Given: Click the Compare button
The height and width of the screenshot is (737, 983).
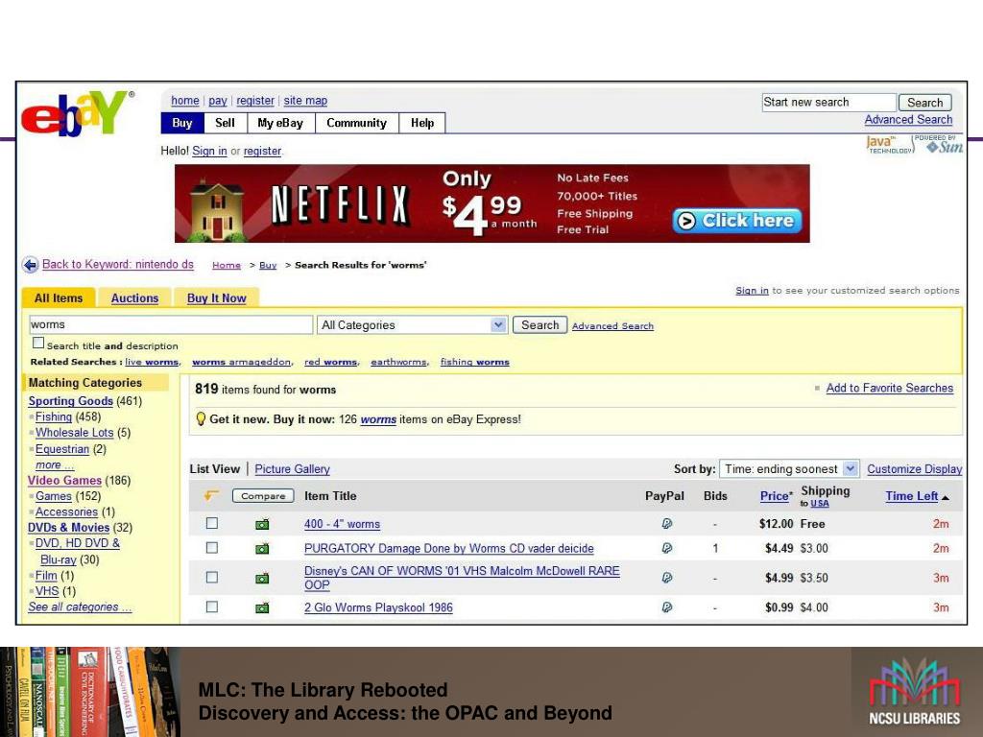Looking at the screenshot, I should tap(263, 496).
